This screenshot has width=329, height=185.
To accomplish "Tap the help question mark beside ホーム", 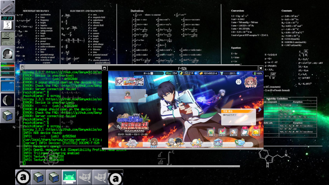I will click(x=152, y=73).
